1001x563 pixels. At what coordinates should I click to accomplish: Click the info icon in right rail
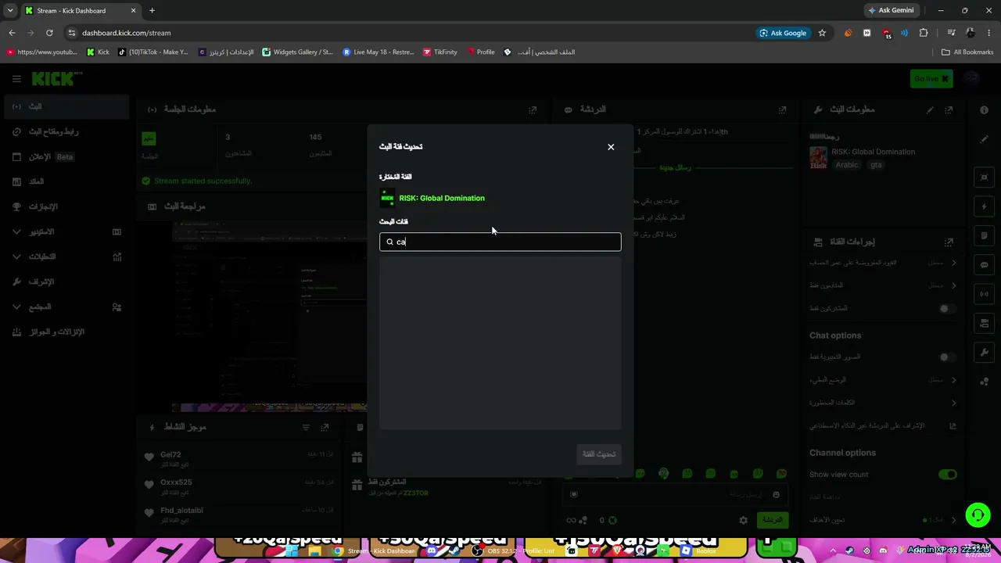click(x=985, y=110)
